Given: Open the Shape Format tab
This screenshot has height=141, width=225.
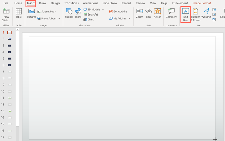Looking at the screenshot, I should click(202, 3).
